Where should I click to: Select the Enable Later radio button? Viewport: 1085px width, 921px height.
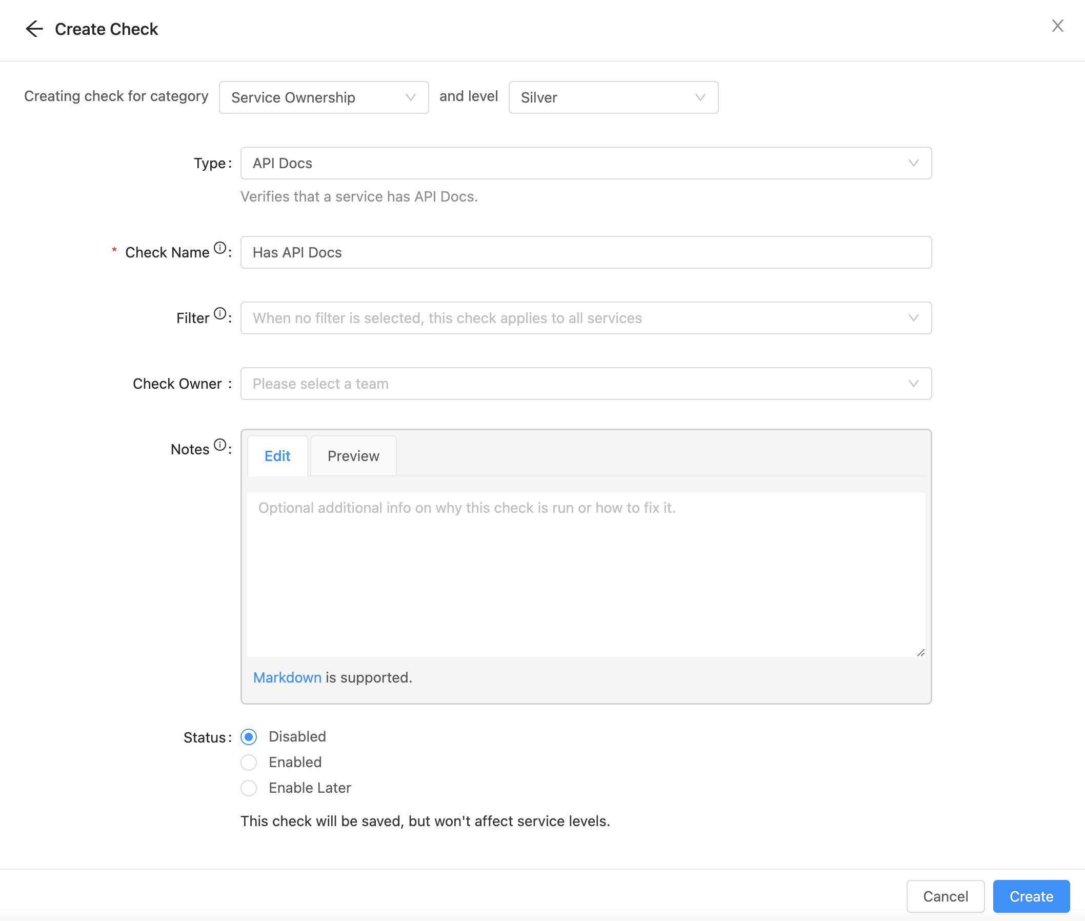(x=249, y=788)
